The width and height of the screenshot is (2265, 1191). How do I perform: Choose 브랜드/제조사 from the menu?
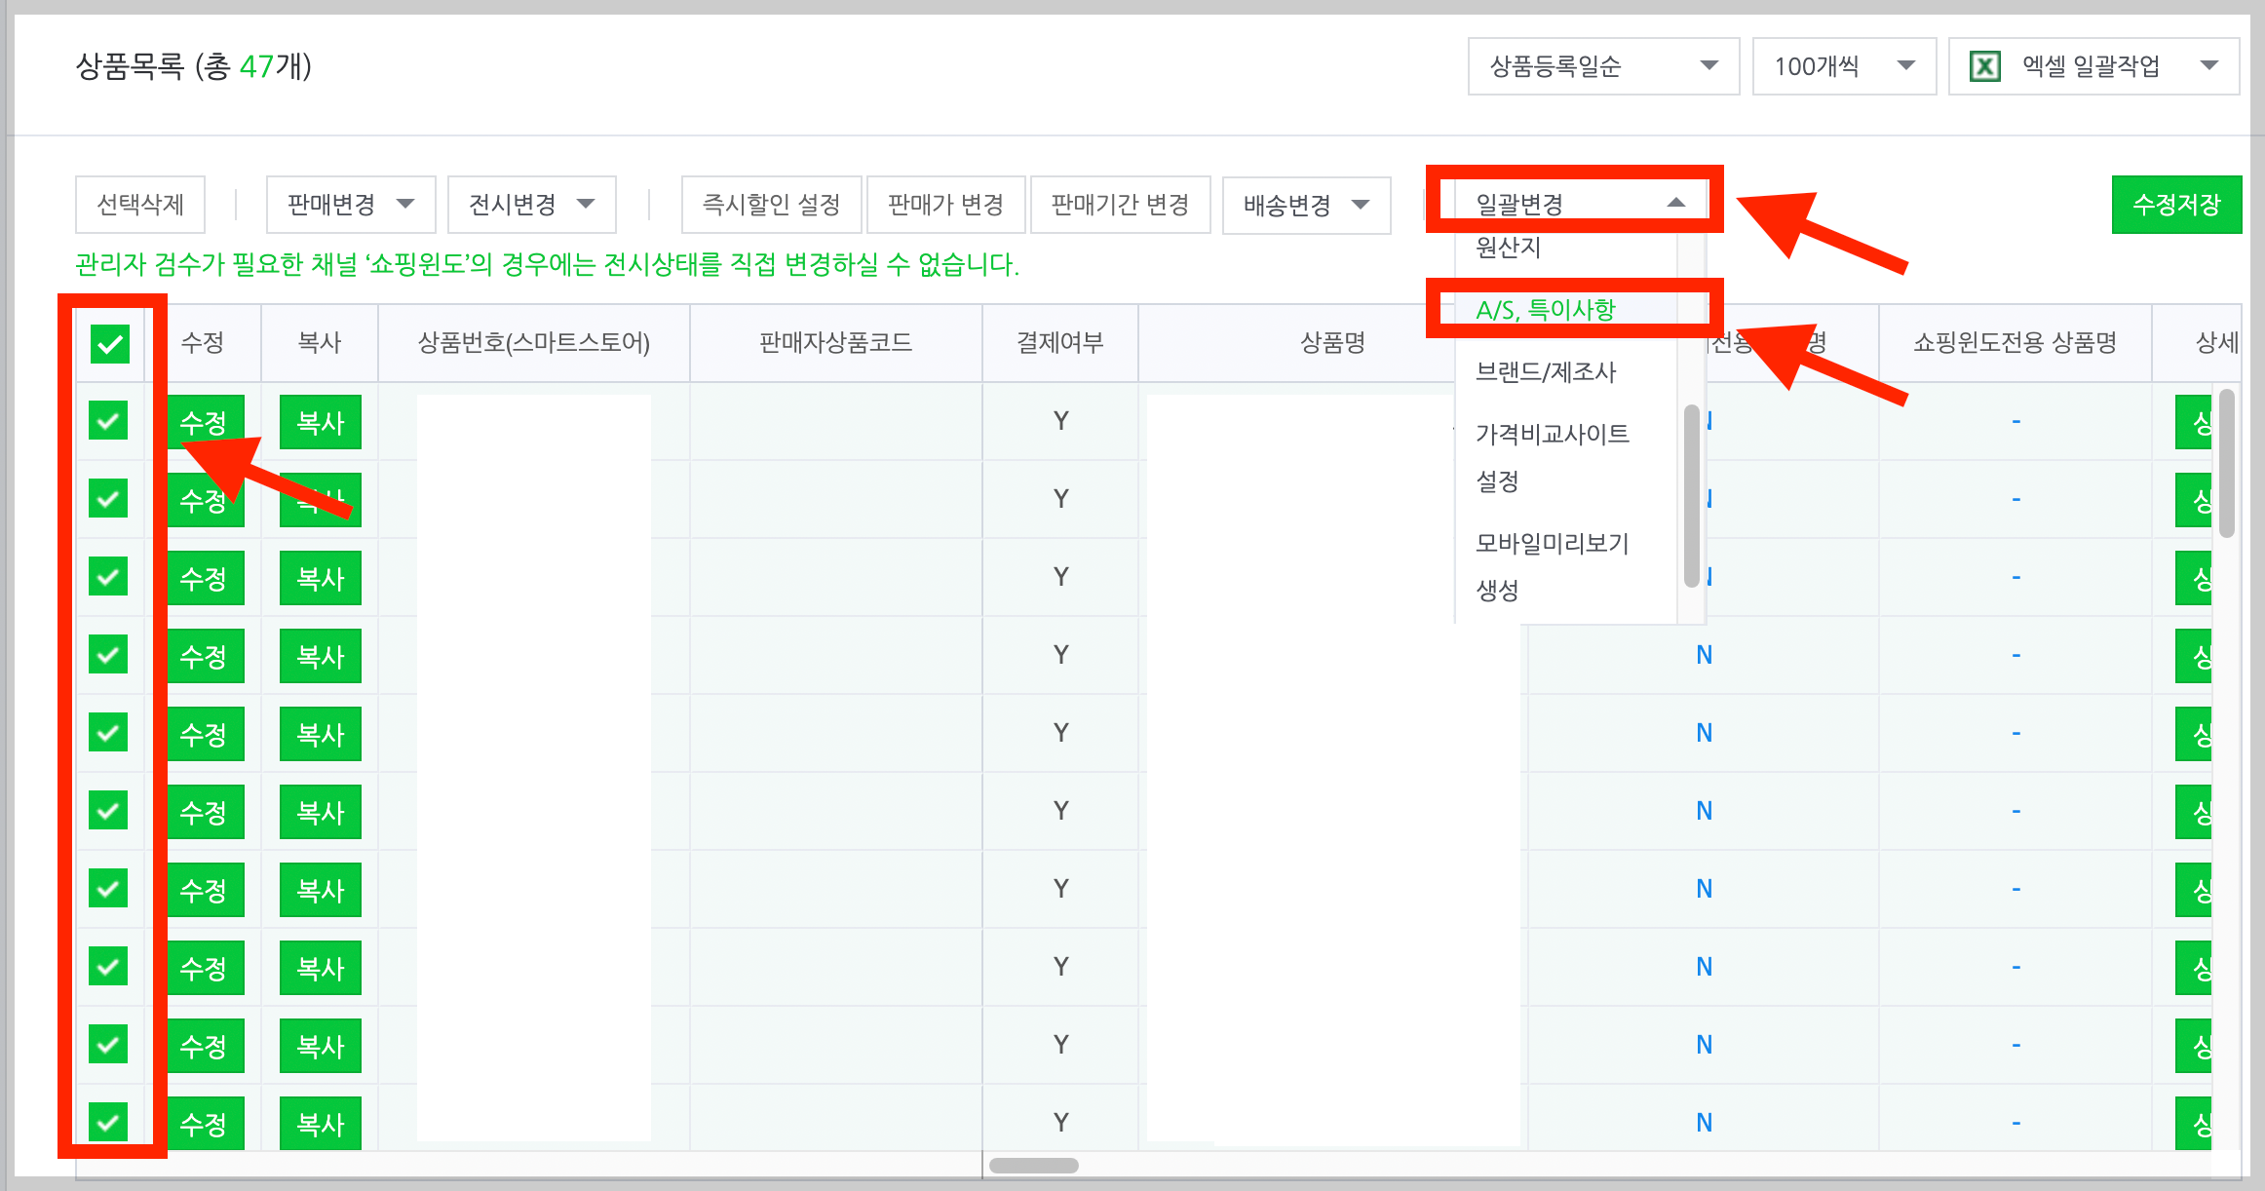coord(1546,372)
